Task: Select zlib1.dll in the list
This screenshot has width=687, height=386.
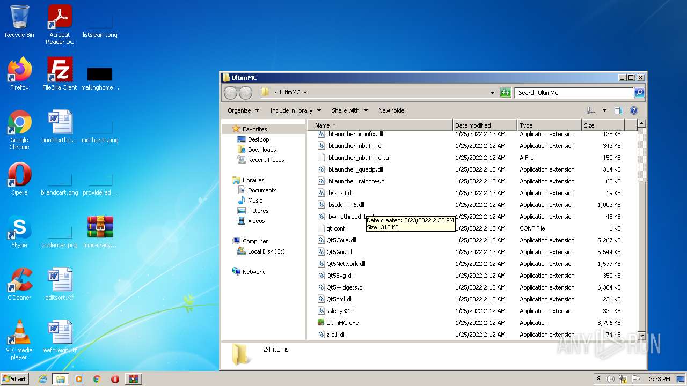Action: click(336, 335)
